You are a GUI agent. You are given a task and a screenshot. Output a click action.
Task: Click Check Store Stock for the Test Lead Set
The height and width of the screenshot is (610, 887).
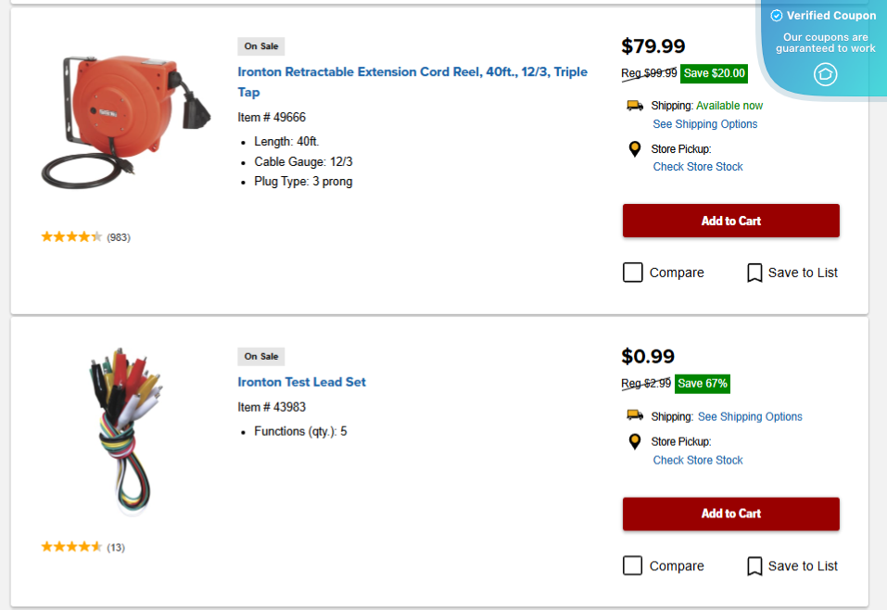698,460
